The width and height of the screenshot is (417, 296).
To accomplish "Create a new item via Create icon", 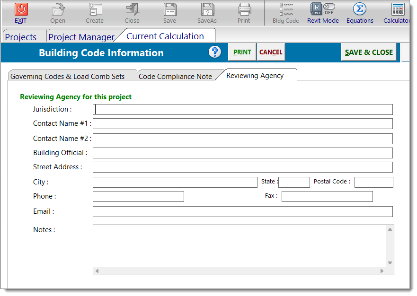I will (94, 13).
